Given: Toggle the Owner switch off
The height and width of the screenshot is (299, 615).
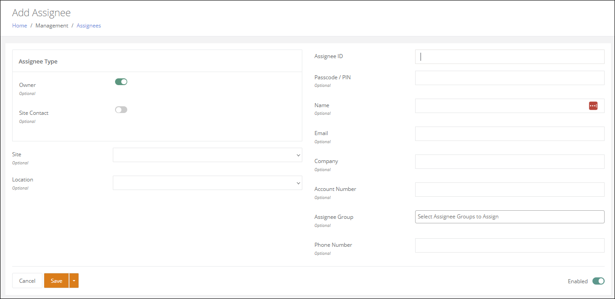Looking at the screenshot, I should 121,82.
